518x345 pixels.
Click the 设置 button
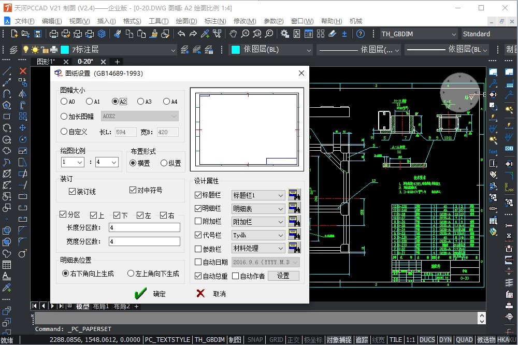point(283,276)
